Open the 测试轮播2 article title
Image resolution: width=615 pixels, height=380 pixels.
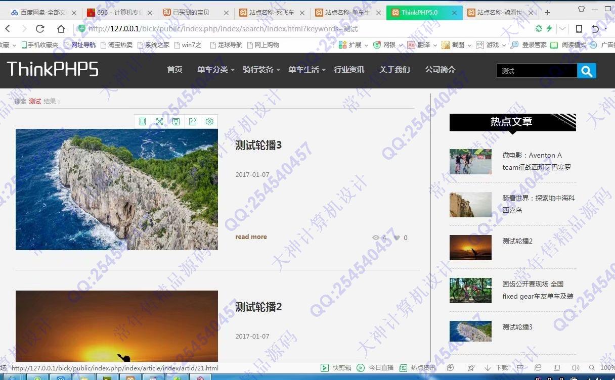258,307
